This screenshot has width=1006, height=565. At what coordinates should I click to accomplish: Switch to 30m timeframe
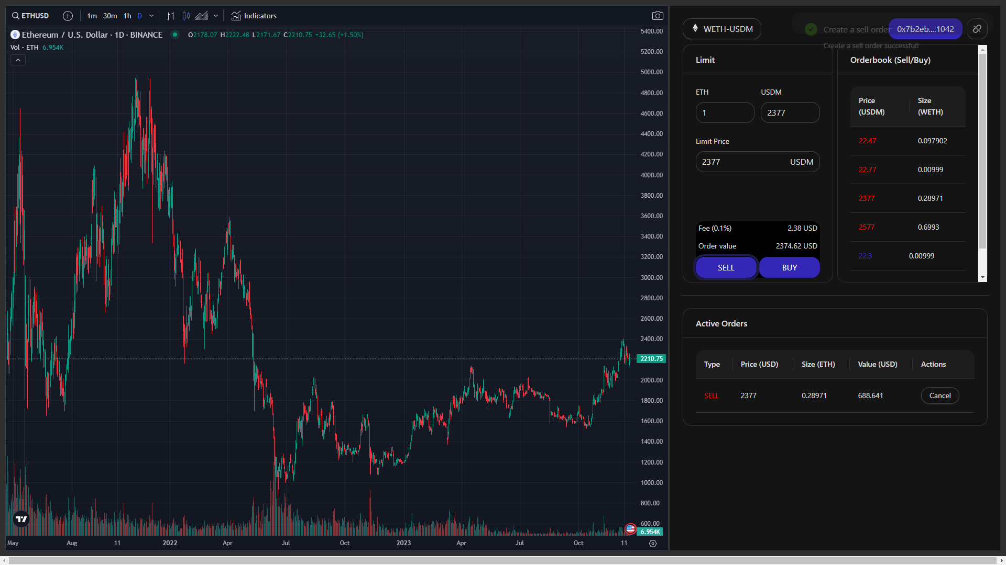tap(110, 16)
